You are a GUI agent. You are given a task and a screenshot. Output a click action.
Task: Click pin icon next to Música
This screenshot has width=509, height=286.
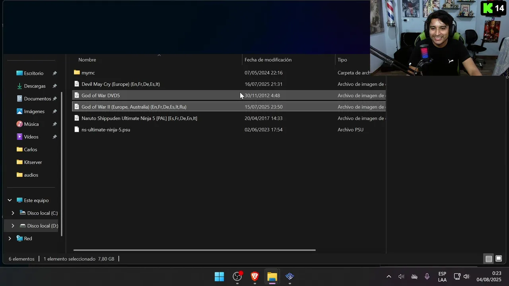pyautogui.click(x=55, y=124)
